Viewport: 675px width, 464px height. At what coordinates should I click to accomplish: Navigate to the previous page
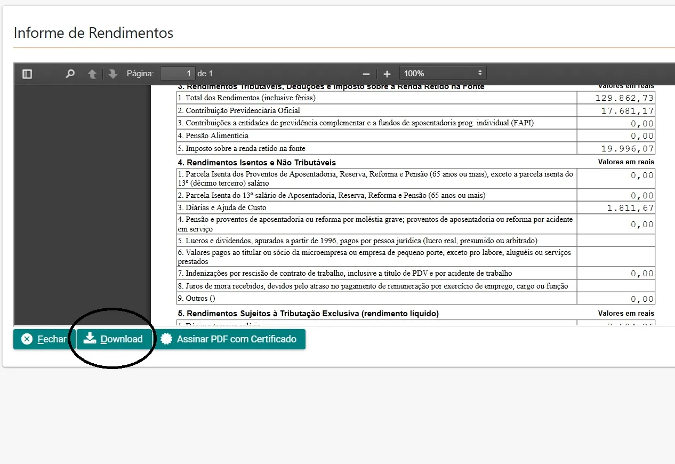(92, 73)
